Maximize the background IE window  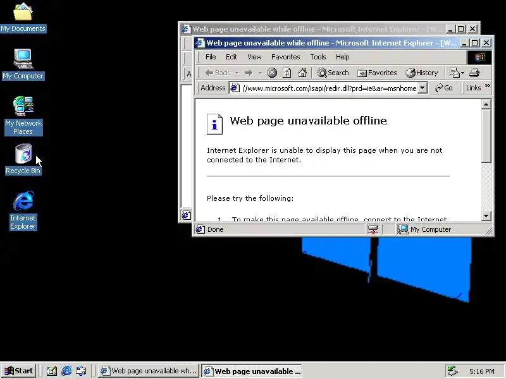(x=461, y=29)
